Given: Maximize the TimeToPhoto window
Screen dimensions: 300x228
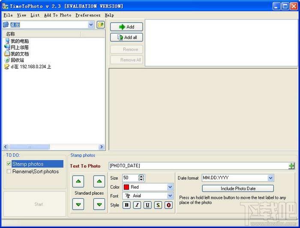Looking at the screenshot, I should click(x=285, y=6).
